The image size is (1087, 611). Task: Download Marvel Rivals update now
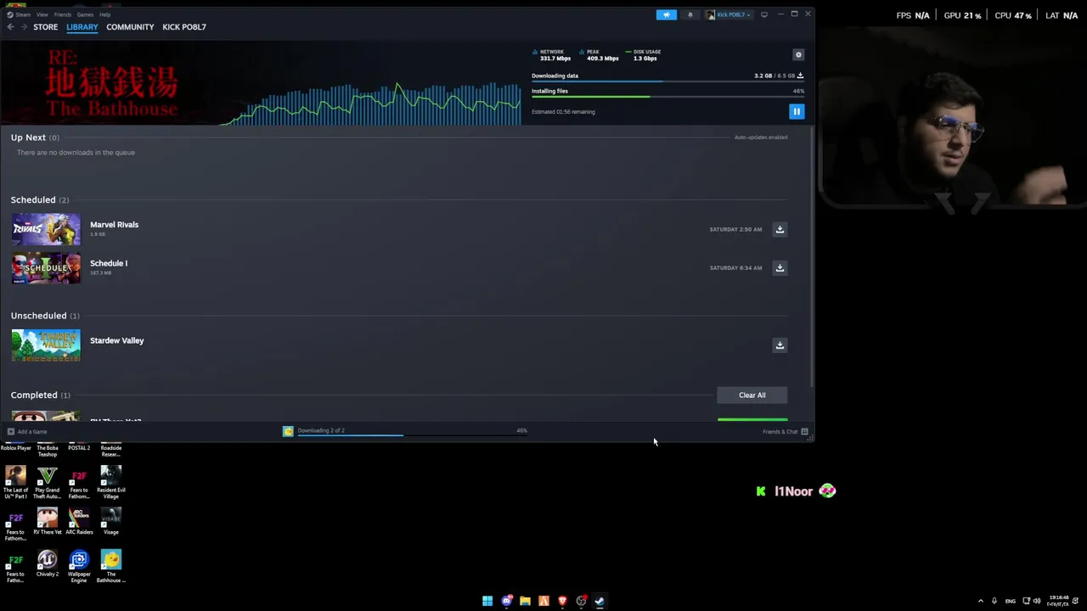[x=780, y=229]
